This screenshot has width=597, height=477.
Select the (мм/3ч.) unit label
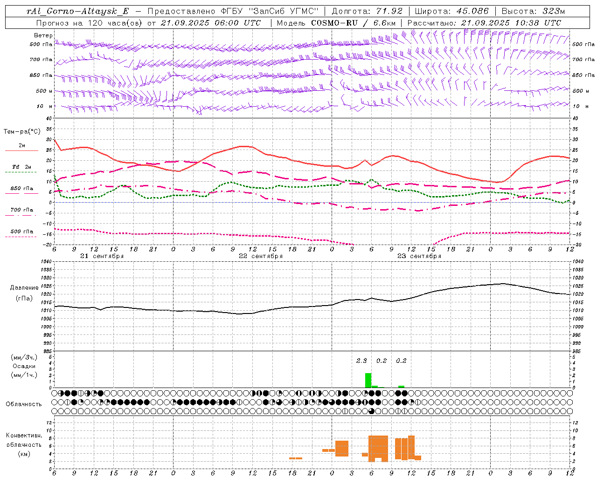24,357
